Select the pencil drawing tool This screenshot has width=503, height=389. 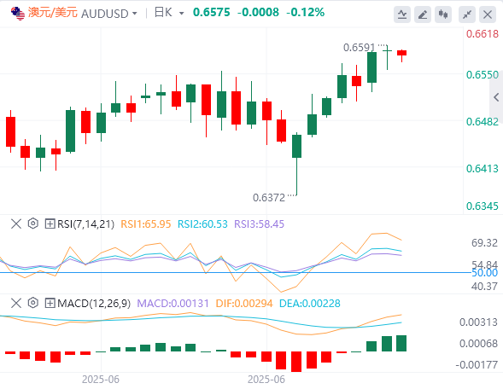[423, 15]
